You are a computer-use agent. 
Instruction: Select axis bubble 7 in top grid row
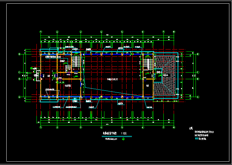click(x=163, y=32)
